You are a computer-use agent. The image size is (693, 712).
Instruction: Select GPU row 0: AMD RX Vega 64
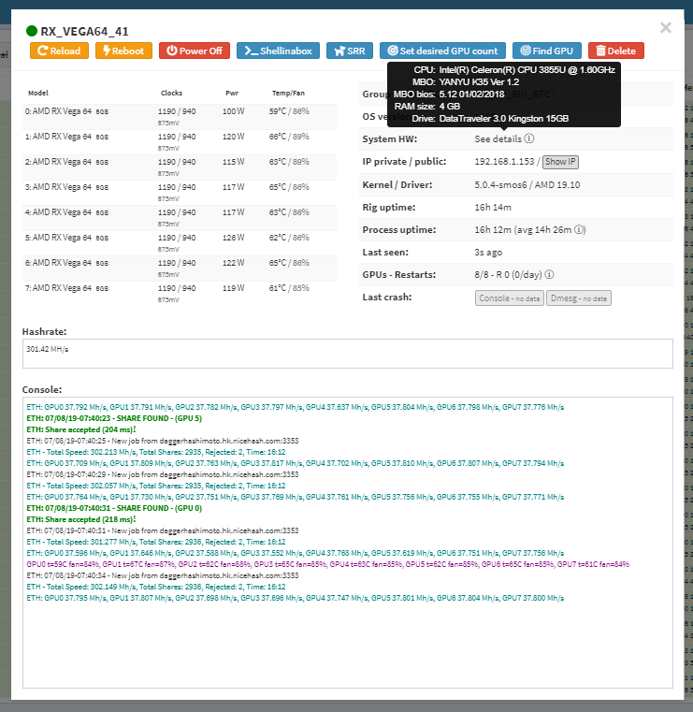(x=180, y=117)
